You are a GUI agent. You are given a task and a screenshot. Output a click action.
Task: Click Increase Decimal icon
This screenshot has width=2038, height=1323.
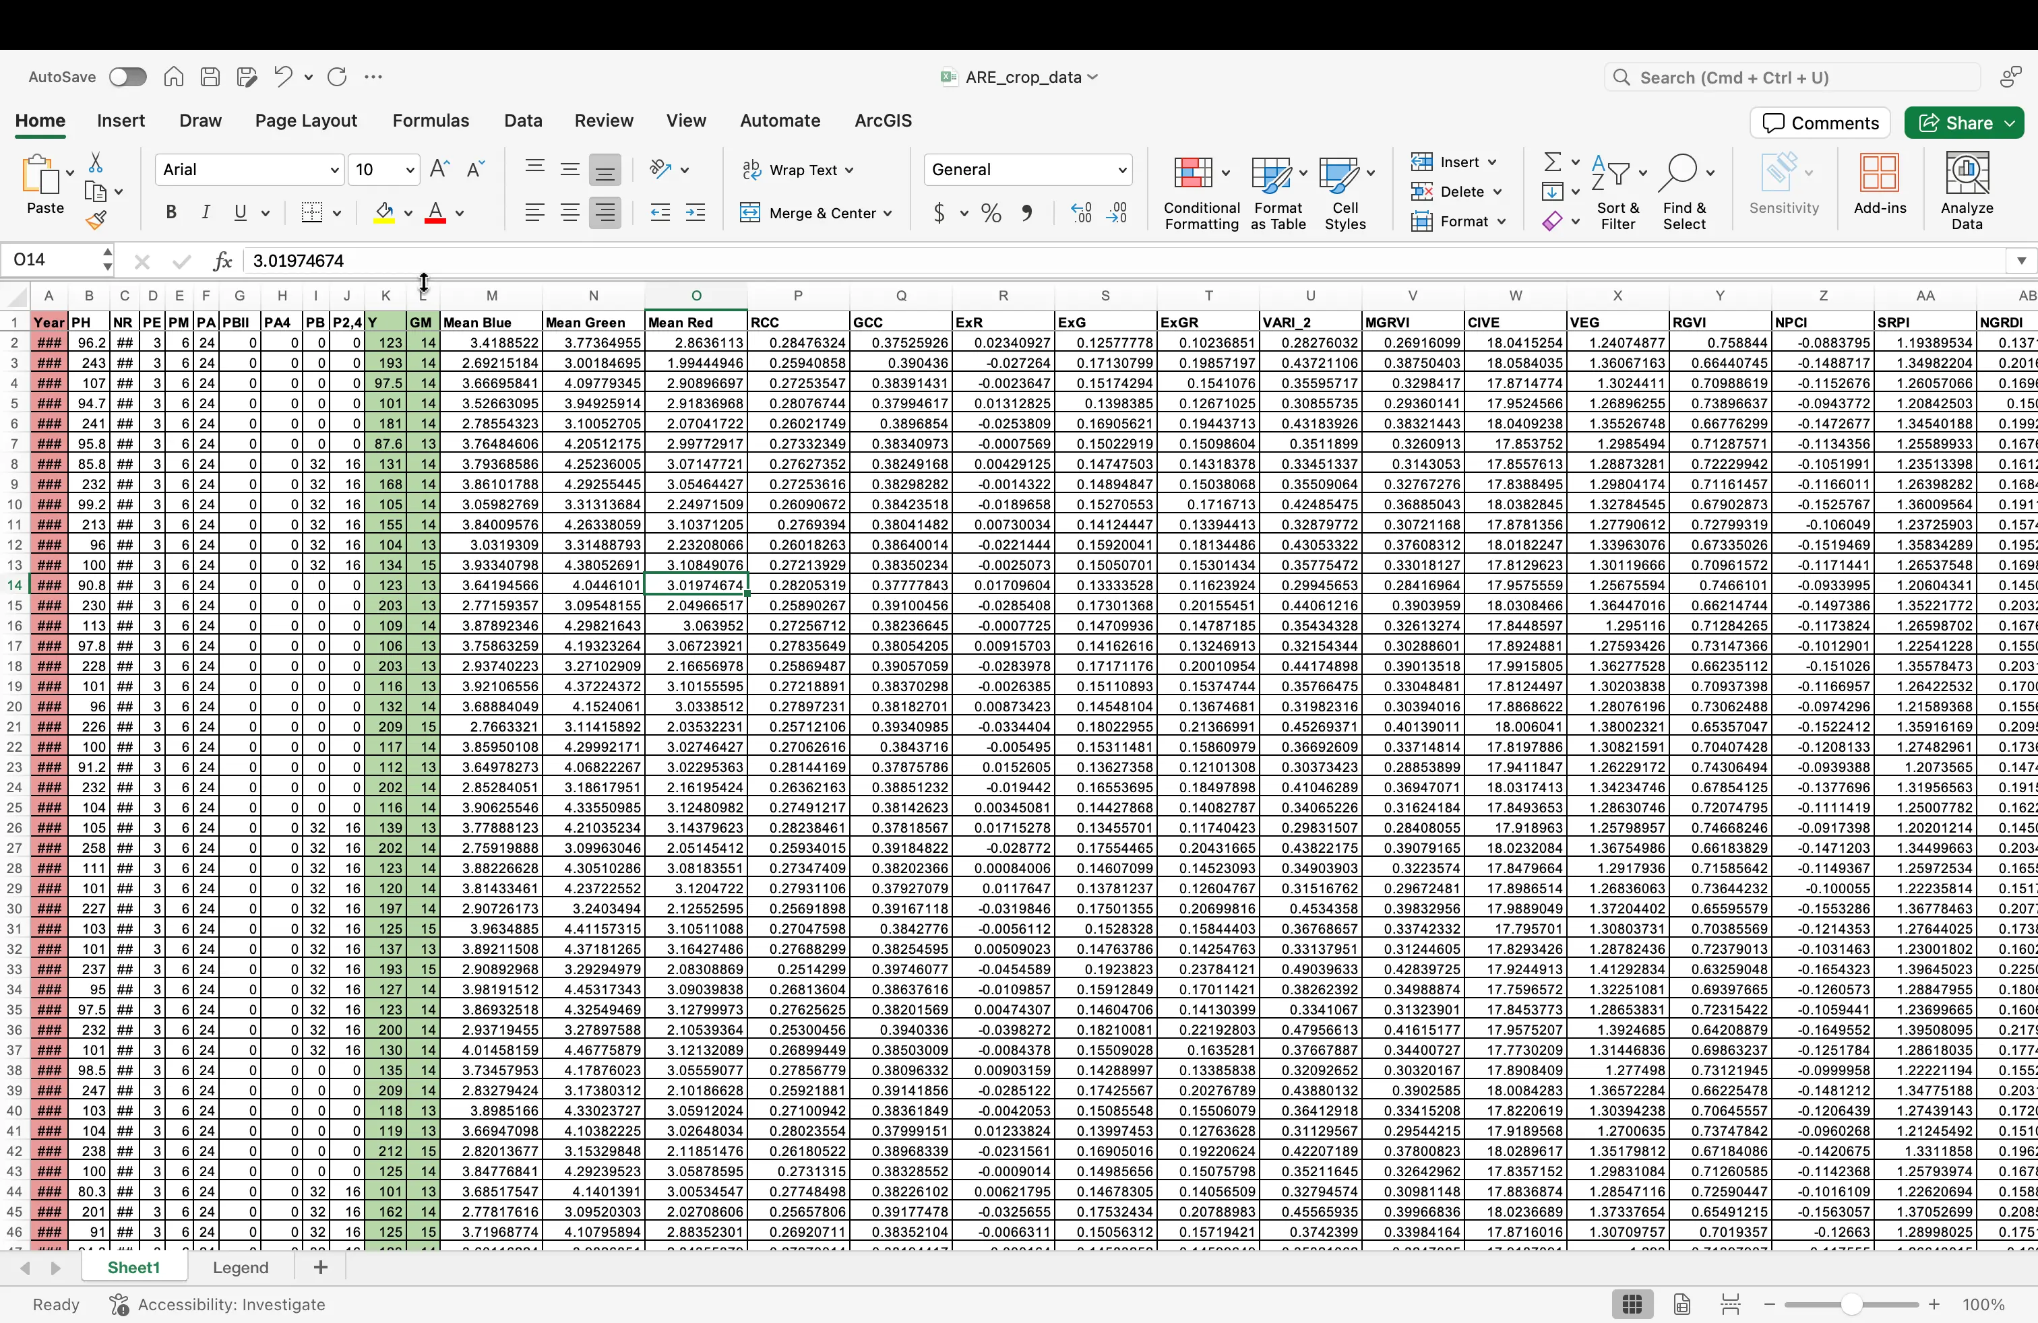pyautogui.click(x=1080, y=212)
